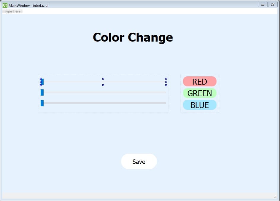Click the bottom-center selection handle of the first slider

tap(103, 85)
